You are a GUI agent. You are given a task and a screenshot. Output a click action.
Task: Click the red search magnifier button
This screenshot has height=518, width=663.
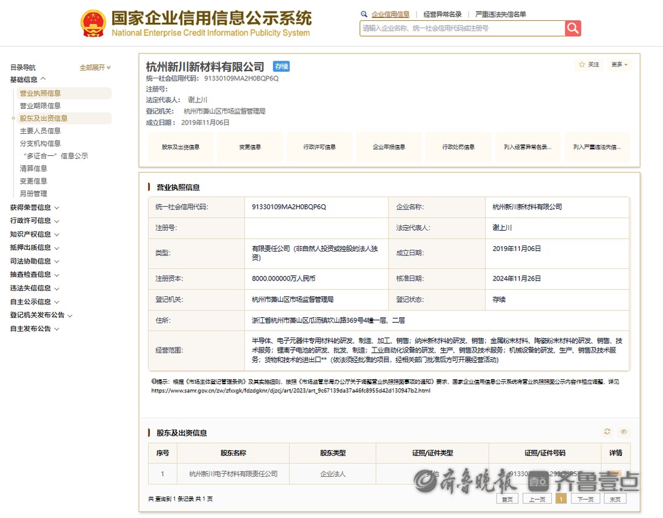coord(573,28)
